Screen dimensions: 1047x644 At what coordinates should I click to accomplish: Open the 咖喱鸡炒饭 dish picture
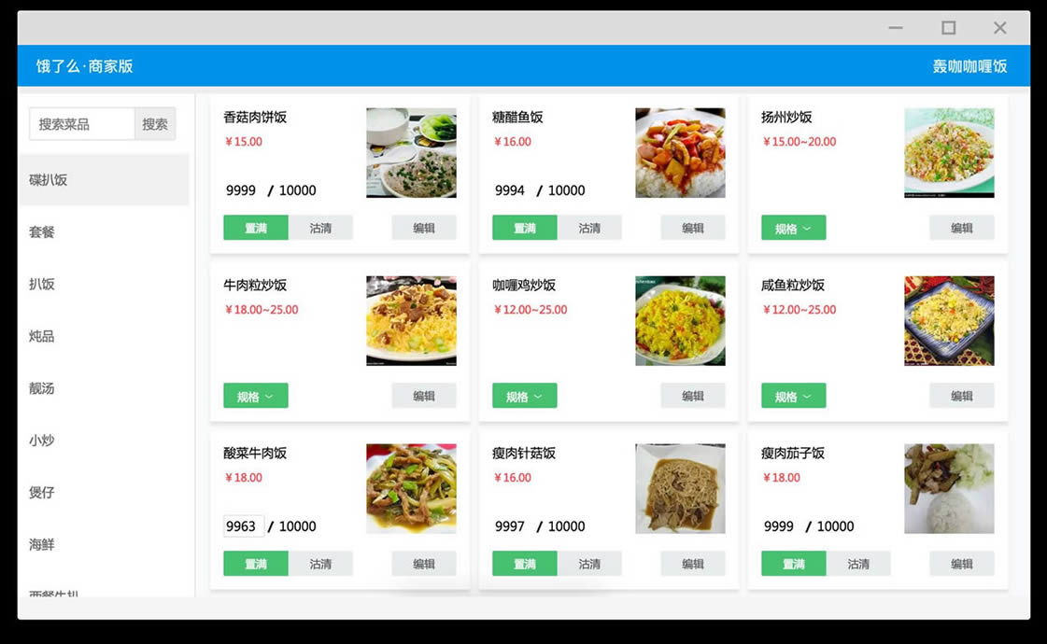pos(680,321)
